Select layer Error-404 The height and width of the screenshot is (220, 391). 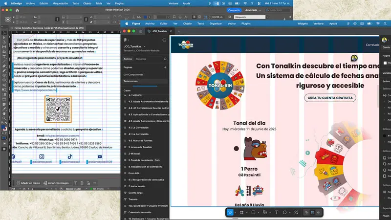134,173
